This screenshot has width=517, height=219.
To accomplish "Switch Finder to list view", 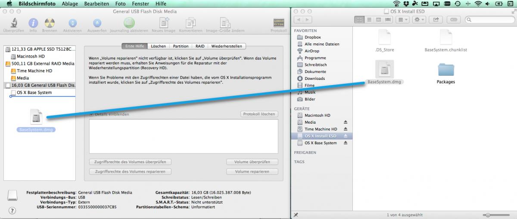I will [369, 19].
